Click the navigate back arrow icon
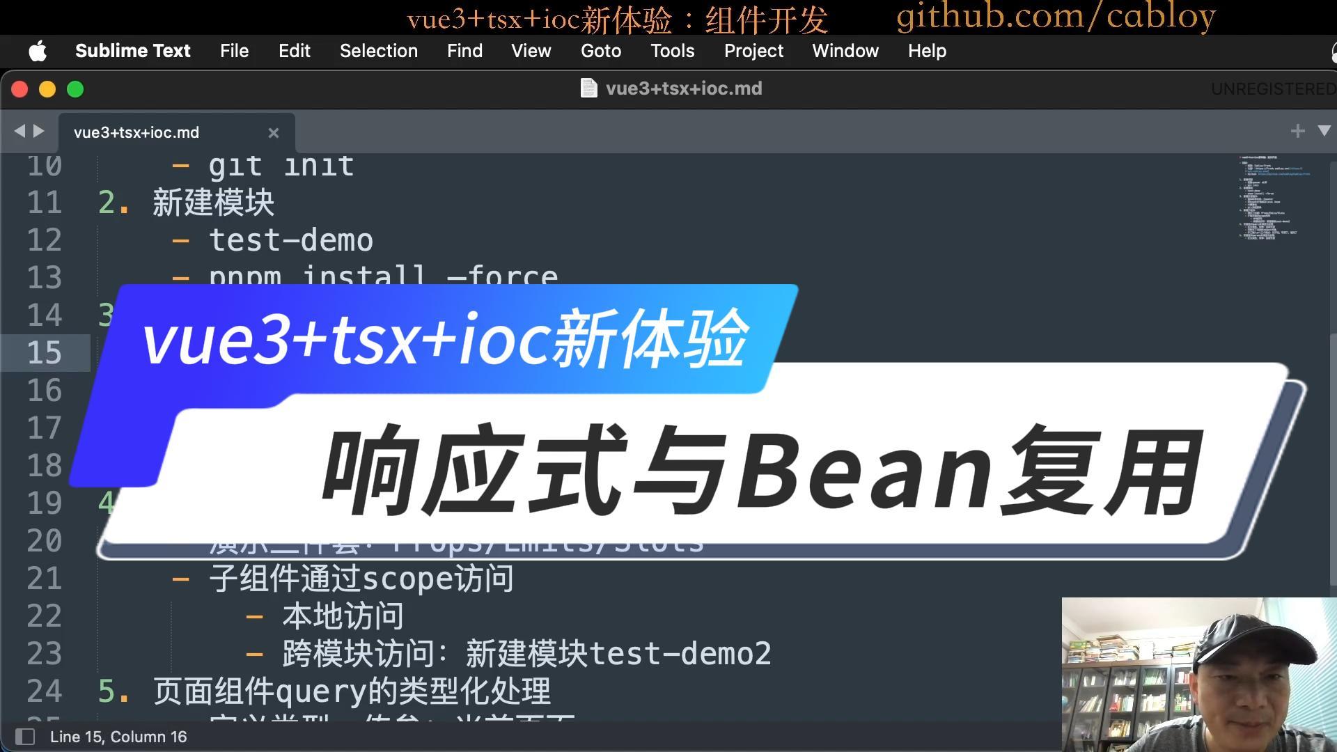1337x752 pixels. 18,132
